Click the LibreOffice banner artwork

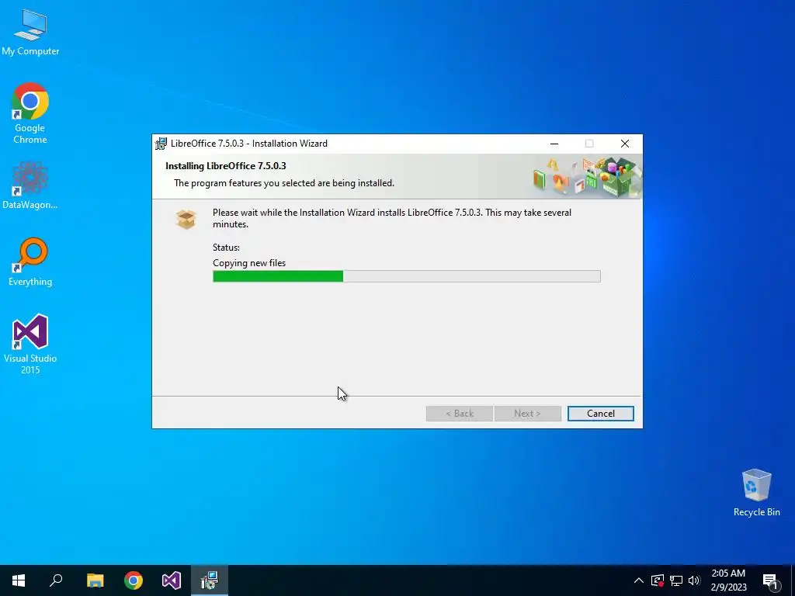coord(586,177)
